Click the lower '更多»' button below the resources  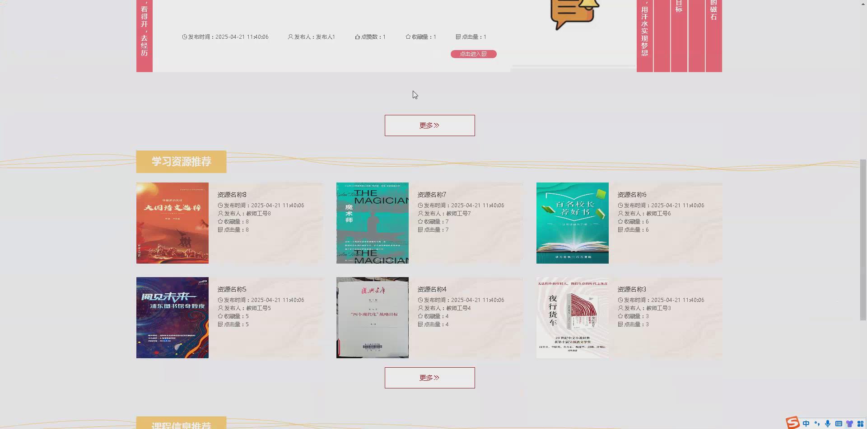pyautogui.click(x=429, y=378)
